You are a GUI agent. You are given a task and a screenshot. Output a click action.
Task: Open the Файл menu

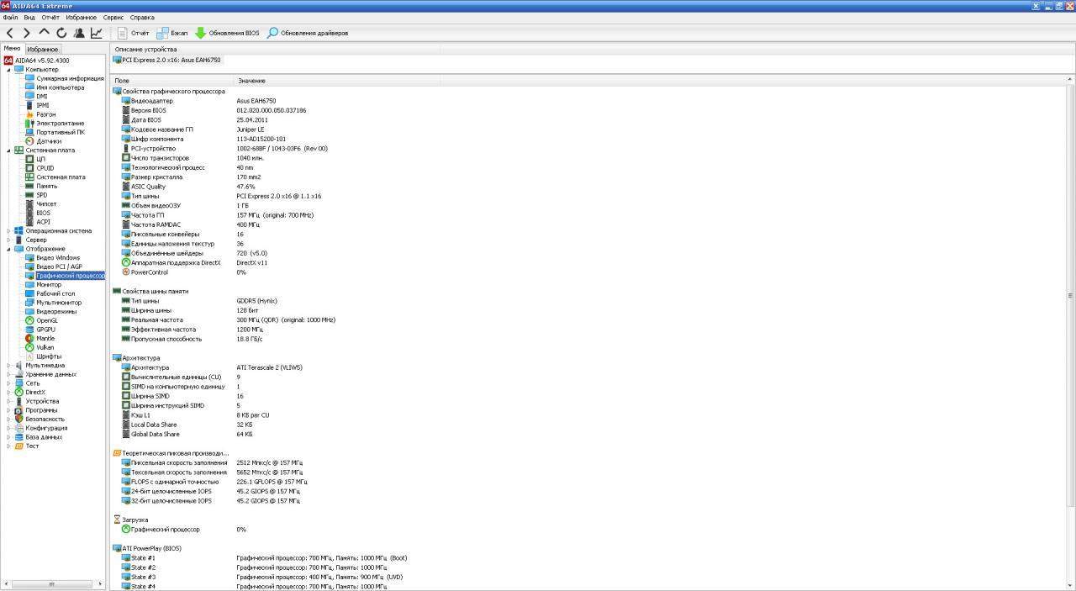pos(10,17)
